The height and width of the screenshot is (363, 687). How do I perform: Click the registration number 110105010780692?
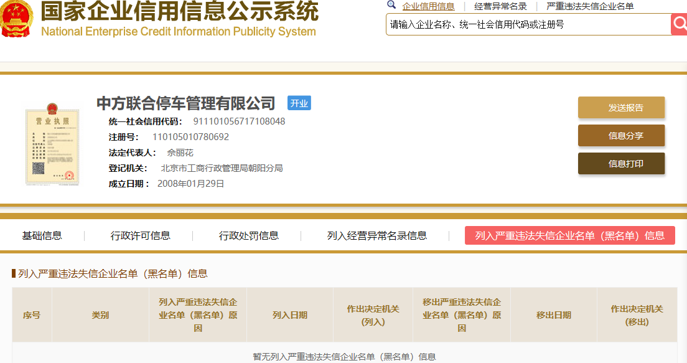[x=190, y=137]
